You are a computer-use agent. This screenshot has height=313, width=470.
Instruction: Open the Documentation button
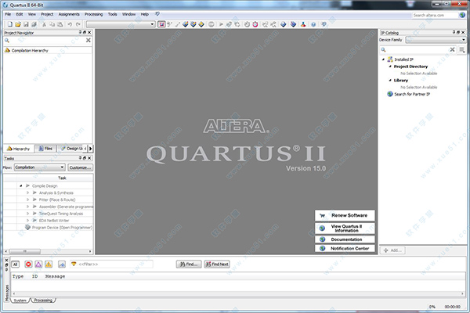click(x=345, y=239)
